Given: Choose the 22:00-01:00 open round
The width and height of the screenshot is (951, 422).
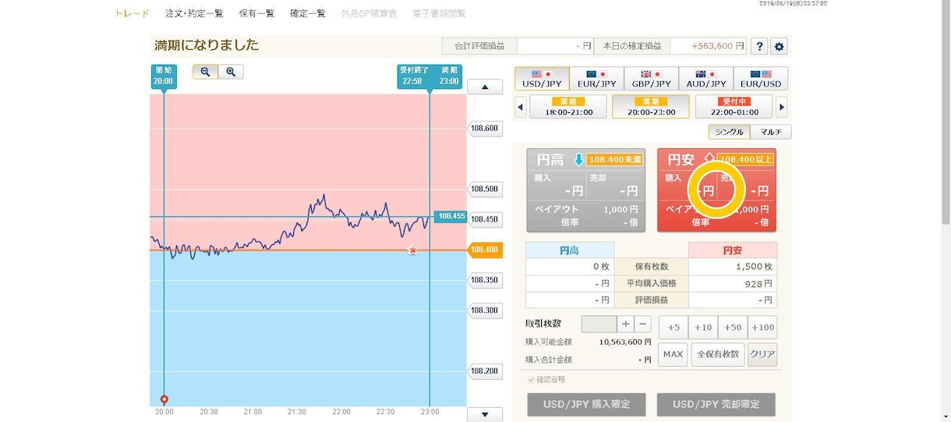Looking at the screenshot, I should coord(734,107).
